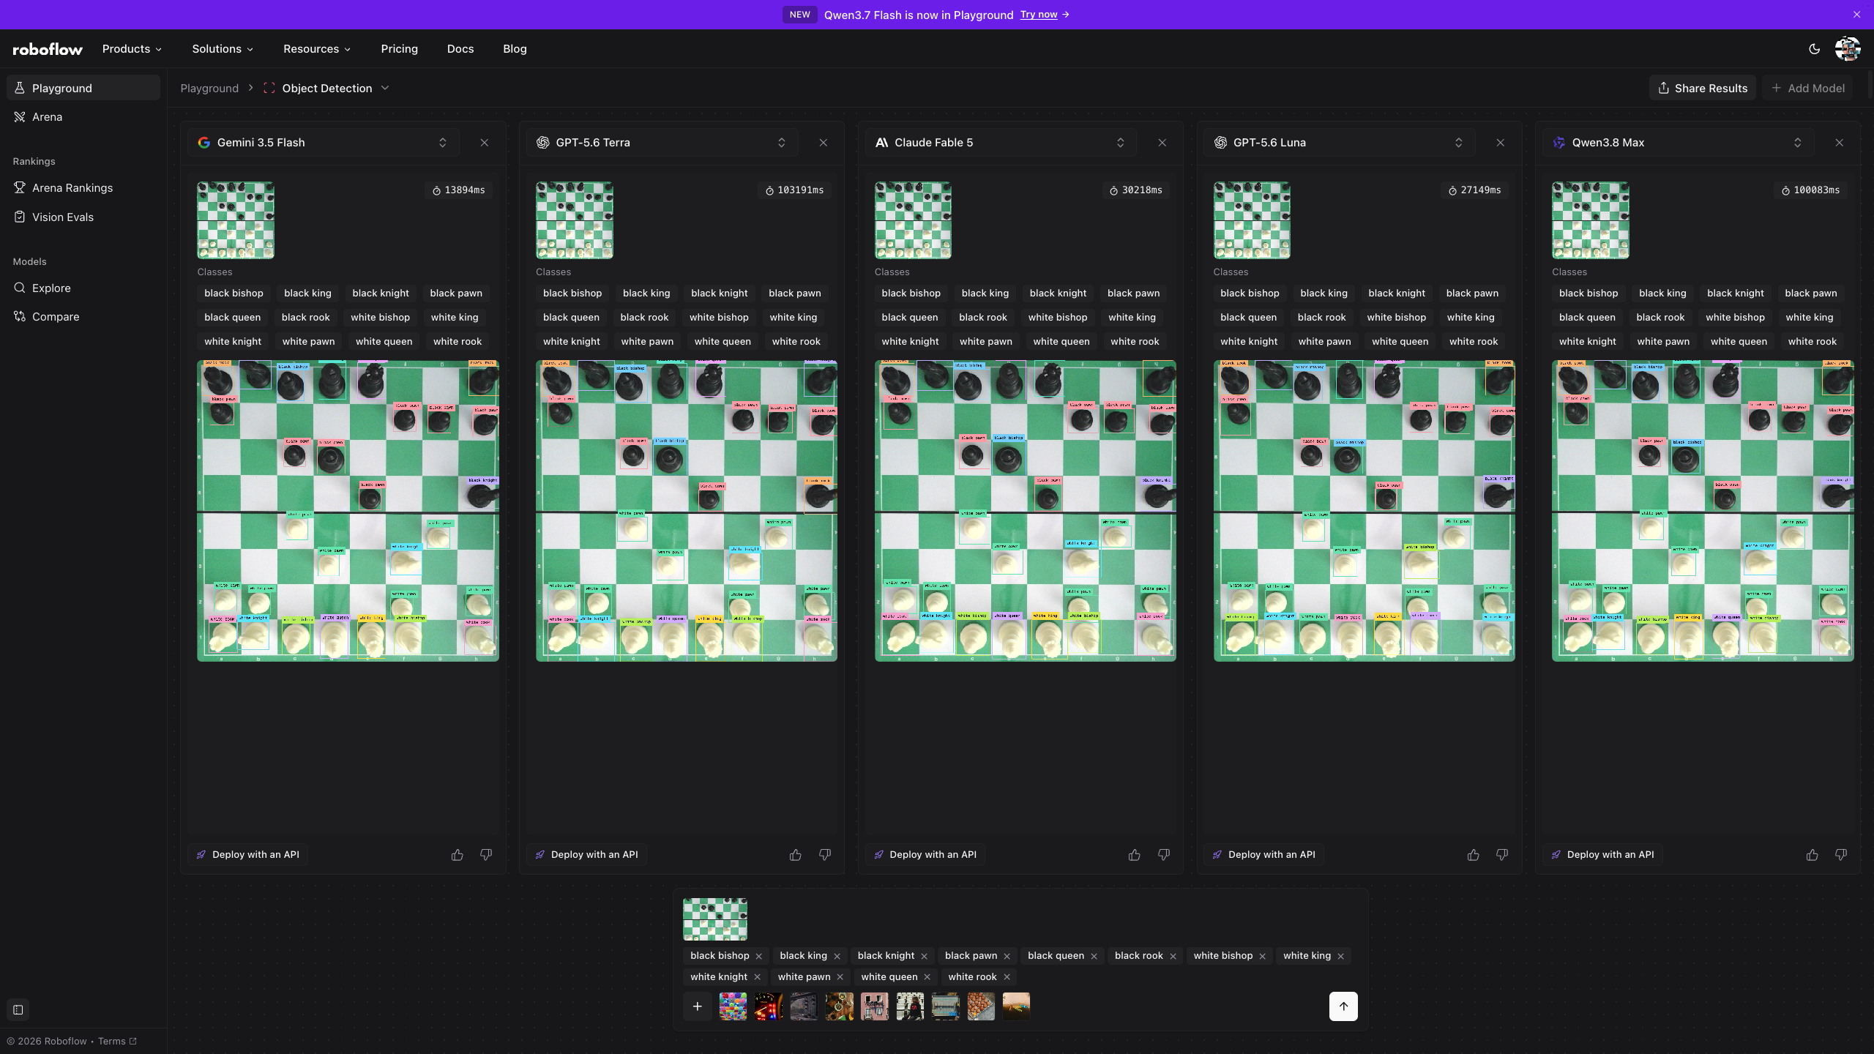Thumbs up the Claude Fable 5 result
Viewport: 1874px width, 1054px height.
[1135, 855]
